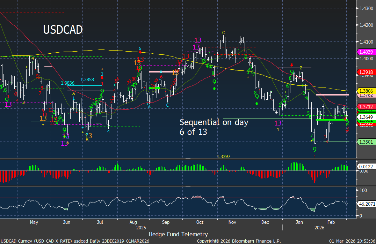Select the green up arrow below October's 9

pos(214,89)
